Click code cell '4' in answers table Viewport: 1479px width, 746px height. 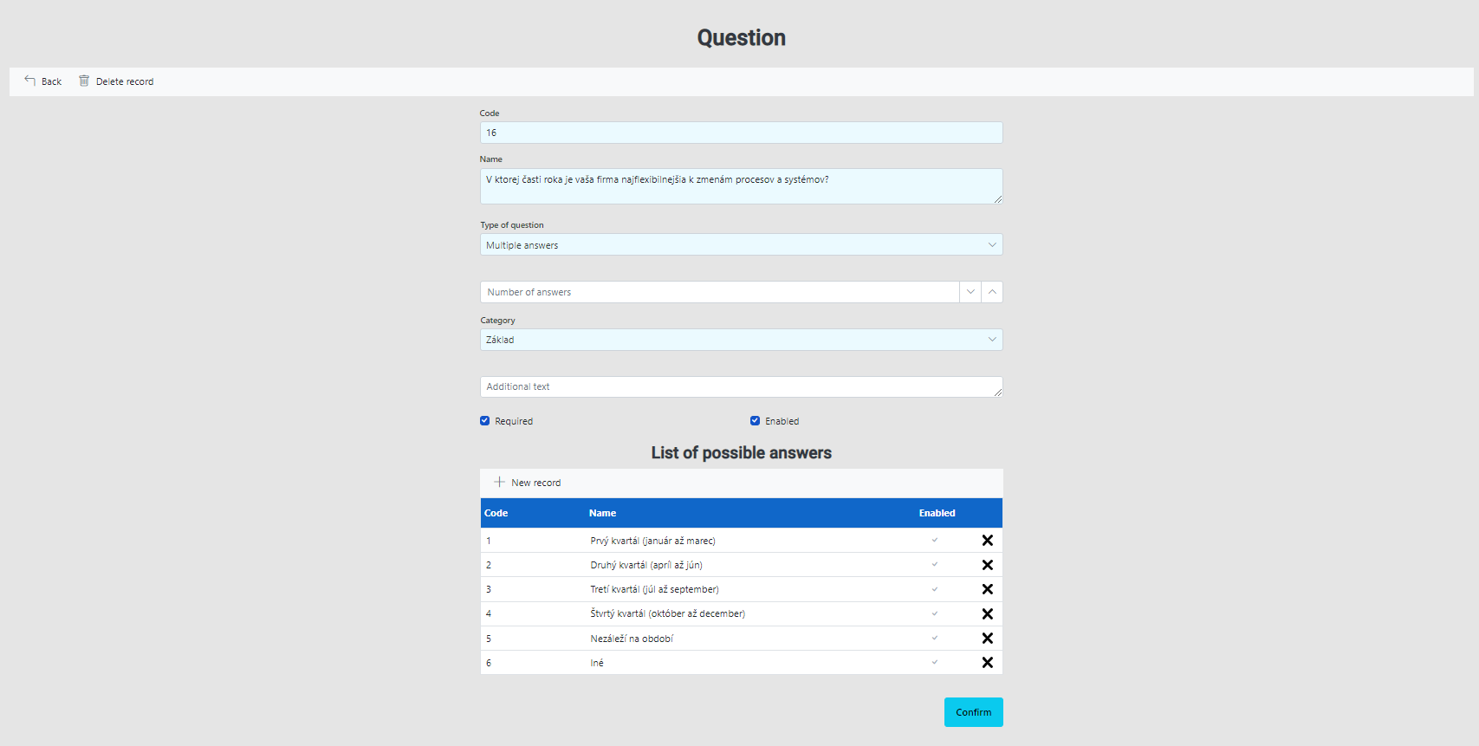(x=489, y=613)
